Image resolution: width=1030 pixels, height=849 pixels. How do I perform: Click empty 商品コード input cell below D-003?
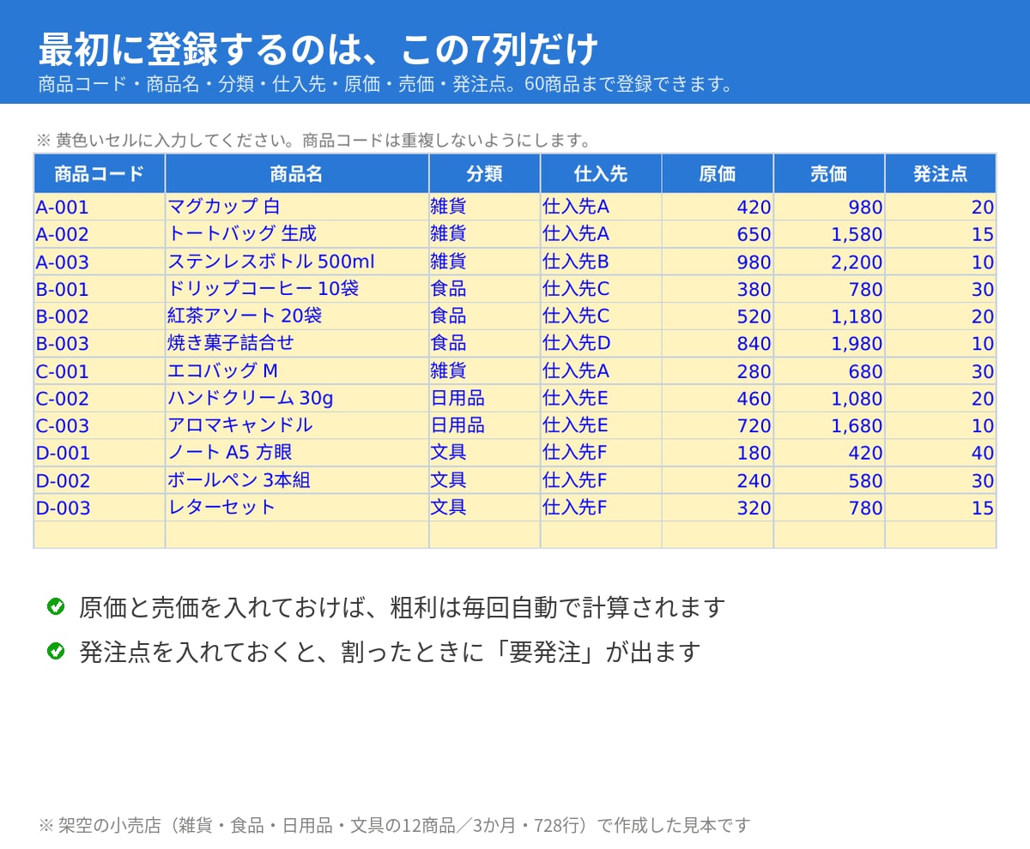[x=100, y=535]
